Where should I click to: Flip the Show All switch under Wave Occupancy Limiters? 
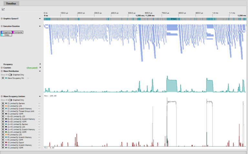[x=10, y=100]
